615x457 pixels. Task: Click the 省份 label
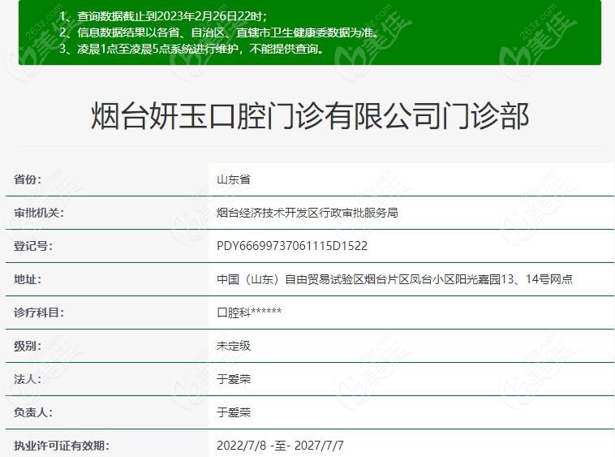28,179
